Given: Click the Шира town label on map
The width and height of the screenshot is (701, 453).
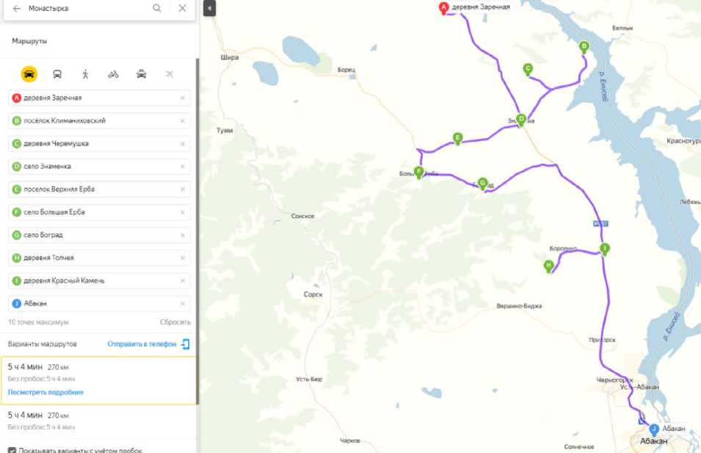Looking at the screenshot, I should click(230, 57).
